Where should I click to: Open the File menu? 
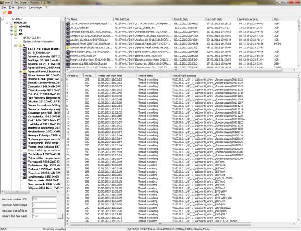[x=3, y=7]
